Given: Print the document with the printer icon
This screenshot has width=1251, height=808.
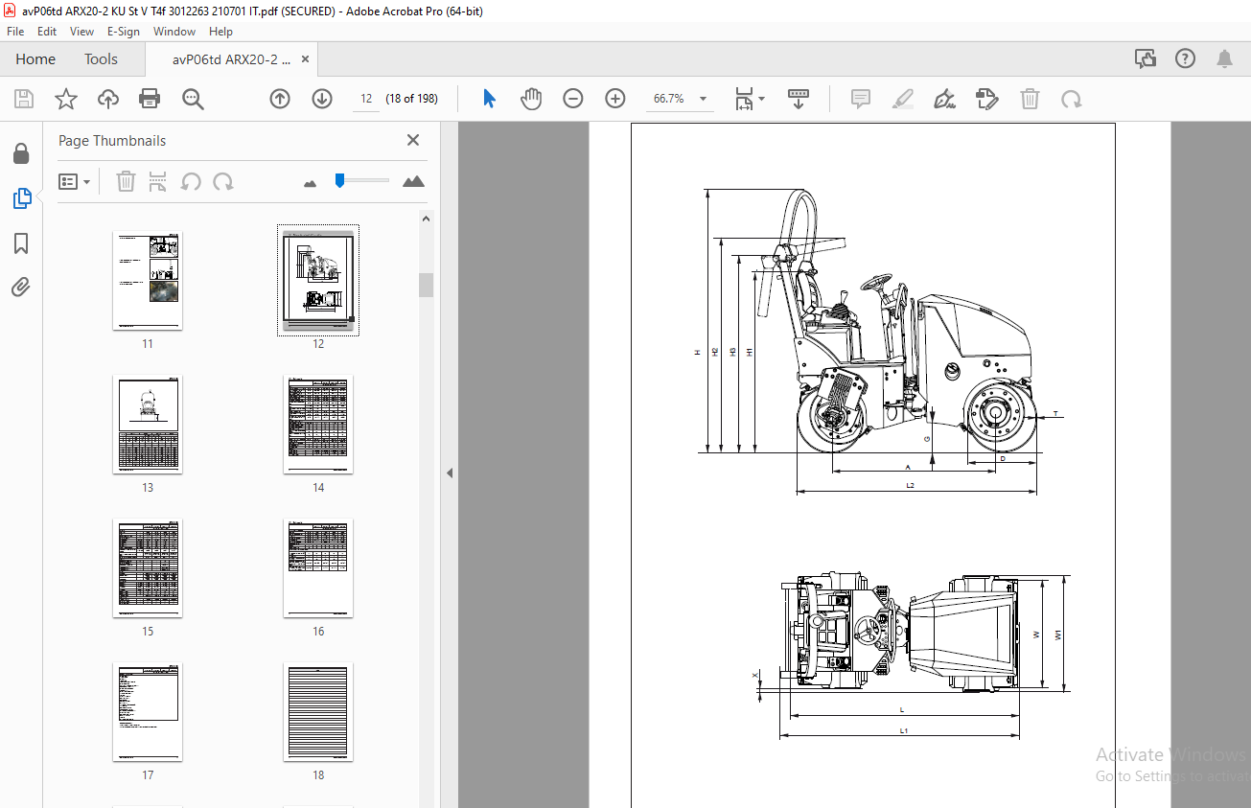Looking at the screenshot, I should tap(150, 99).
